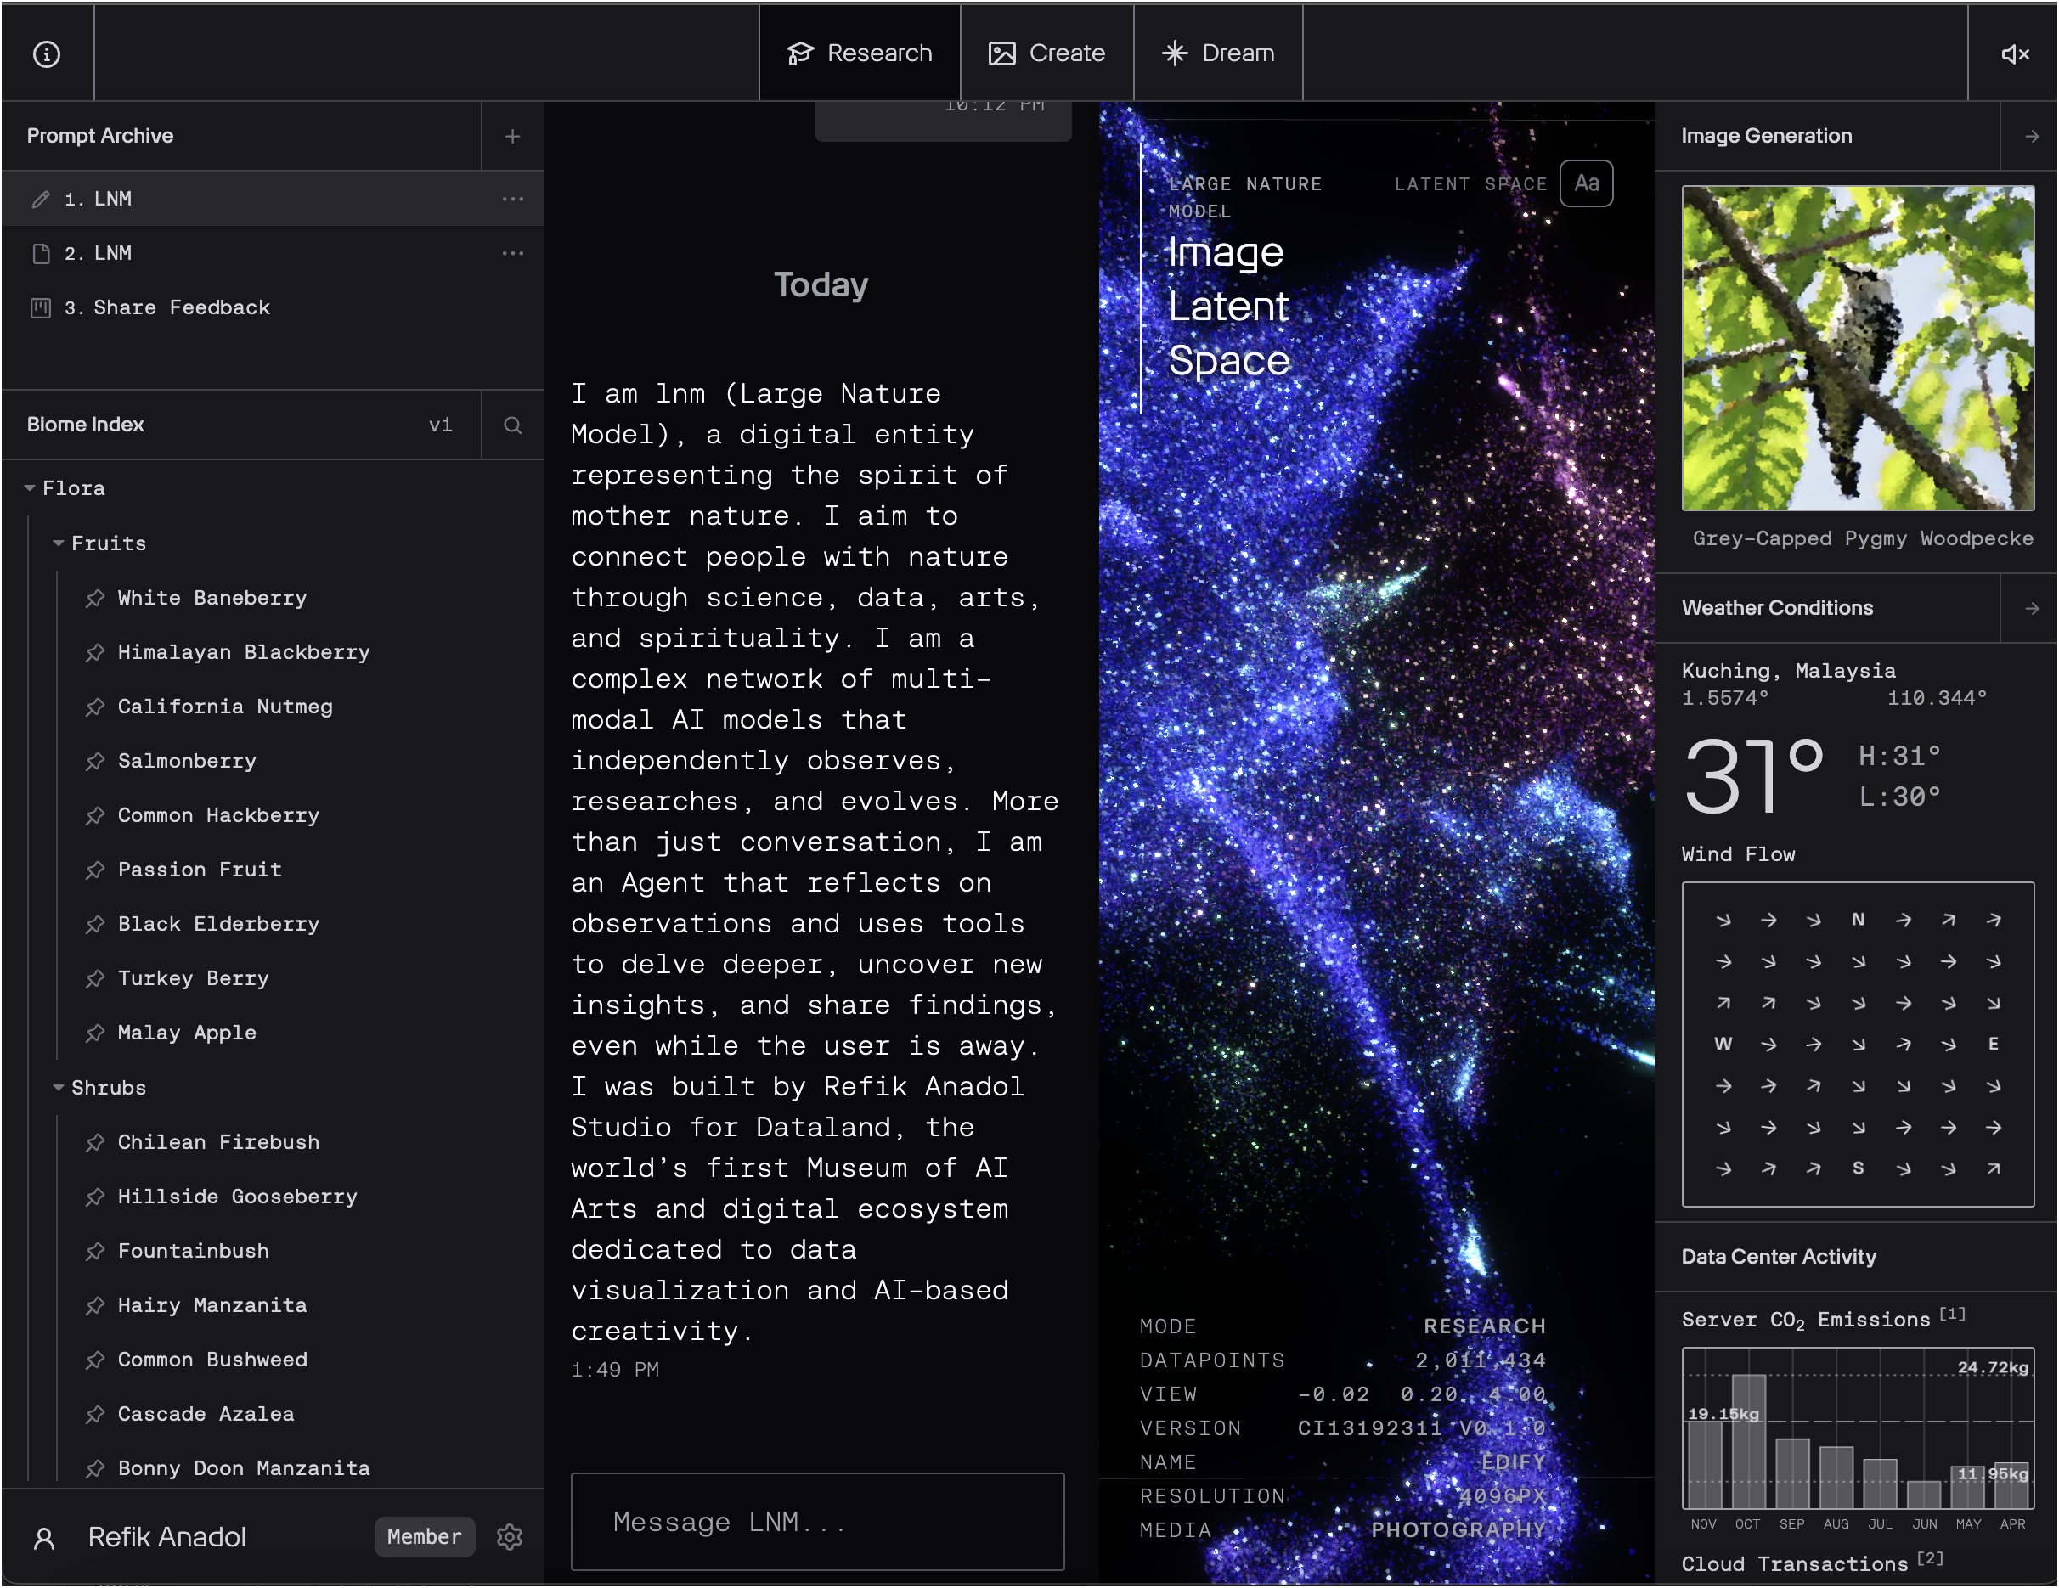The image size is (2059, 1588).
Task: Click the Member badge button
Action: (424, 1537)
